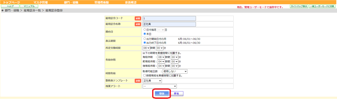Open the 残業アラート dropdown

click(159, 86)
